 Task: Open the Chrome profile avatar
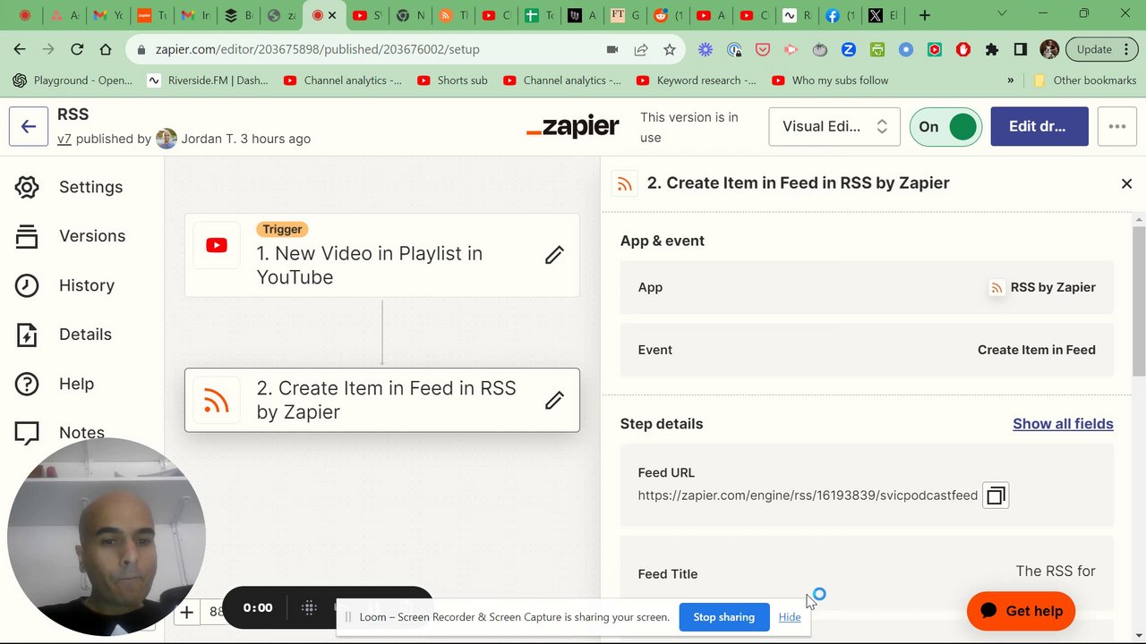coord(1049,49)
